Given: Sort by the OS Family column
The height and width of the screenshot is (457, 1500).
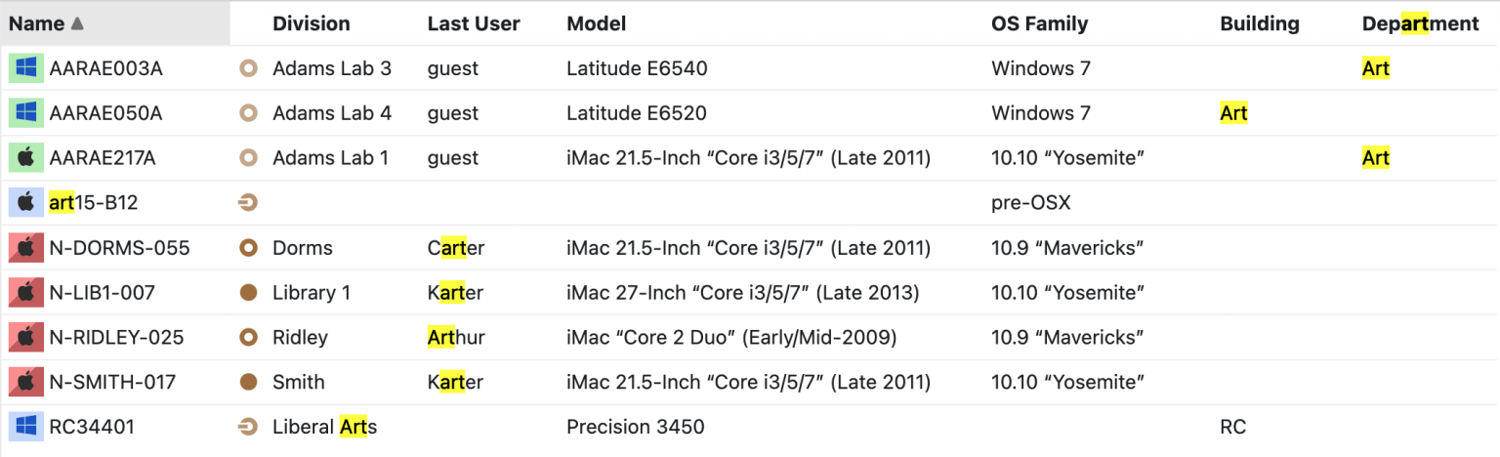Looking at the screenshot, I should [x=1039, y=23].
